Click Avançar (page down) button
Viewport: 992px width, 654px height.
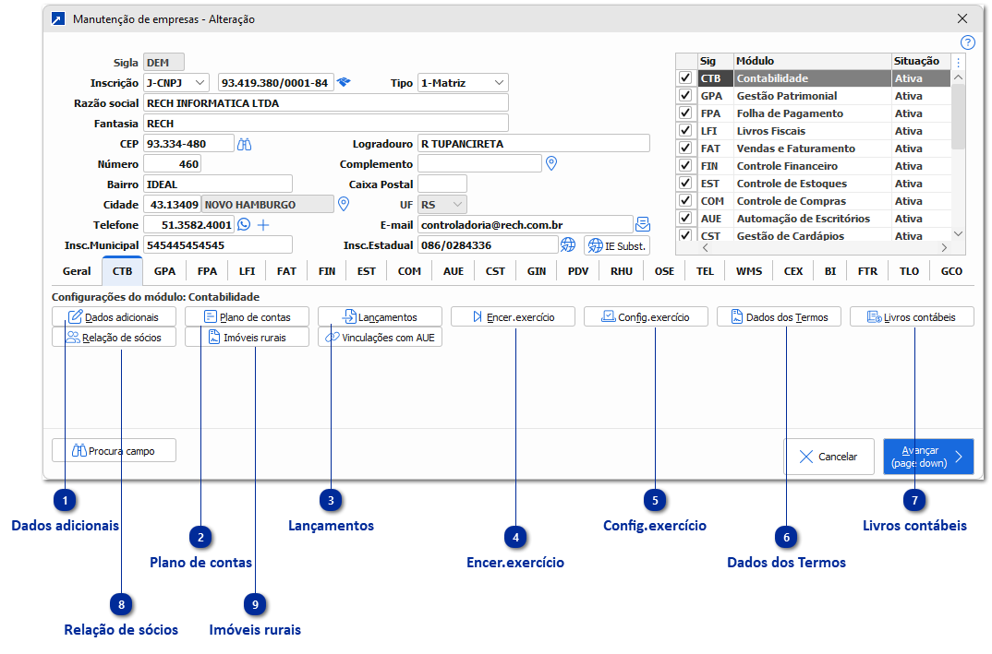pyautogui.click(x=928, y=457)
